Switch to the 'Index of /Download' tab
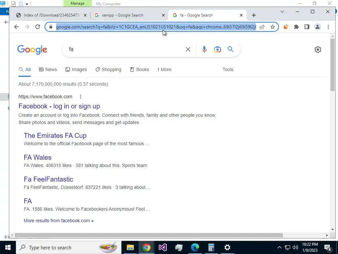 tap(51, 15)
